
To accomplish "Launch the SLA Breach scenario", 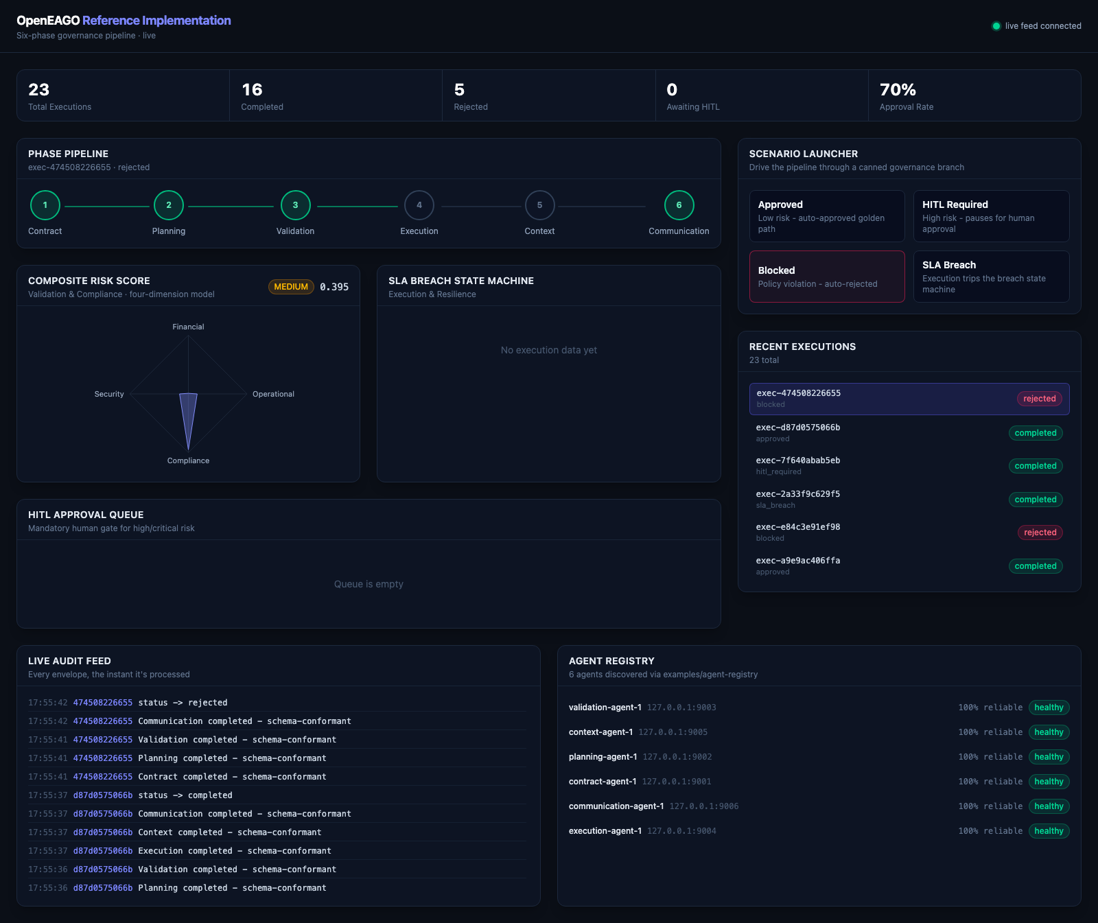I will pyautogui.click(x=992, y=277).
